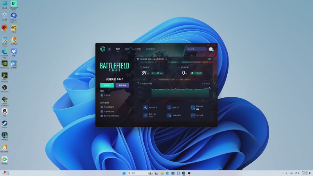This screenshot has height=176, width=313.
Task: Open the first link under 资讯/教程
Action: 107,107
